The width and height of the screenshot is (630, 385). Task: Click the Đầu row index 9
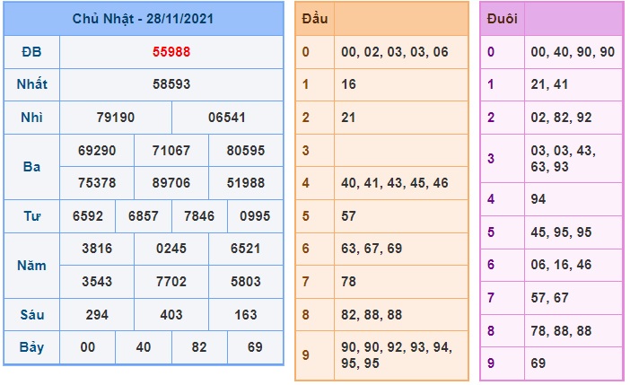[x=306, y=354]
